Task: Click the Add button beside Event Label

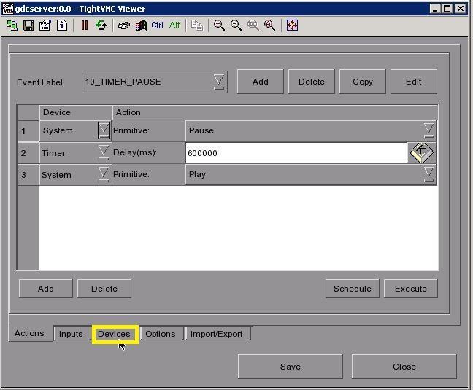Action: coord(261,82)
